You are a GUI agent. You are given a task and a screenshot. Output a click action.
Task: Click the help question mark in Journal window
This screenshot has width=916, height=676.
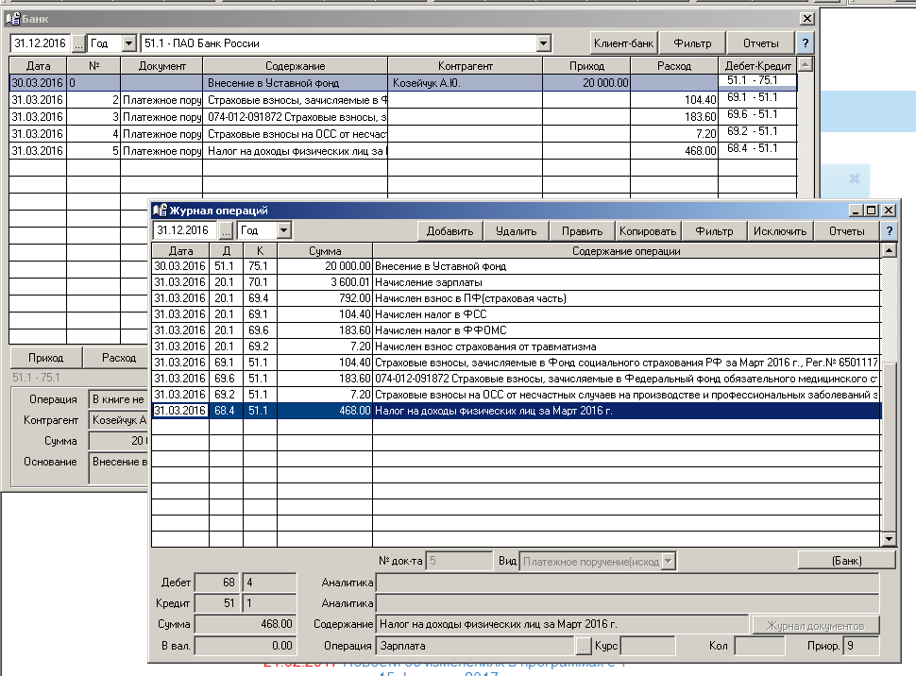tap(889, 231)
